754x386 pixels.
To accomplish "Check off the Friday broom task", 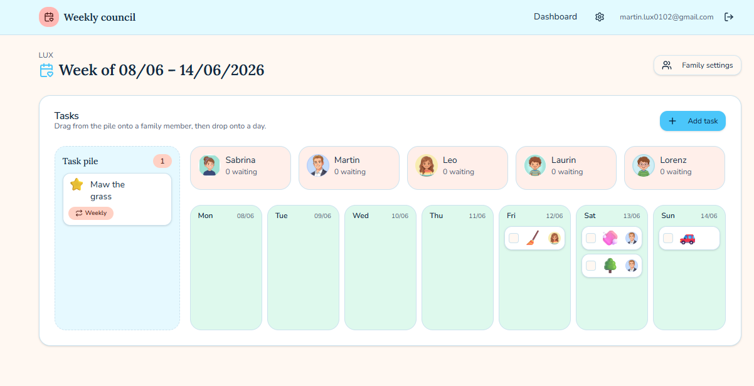I will pos(514,238).
